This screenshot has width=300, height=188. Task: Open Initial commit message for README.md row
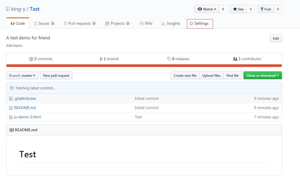click(x=147, y=108)
